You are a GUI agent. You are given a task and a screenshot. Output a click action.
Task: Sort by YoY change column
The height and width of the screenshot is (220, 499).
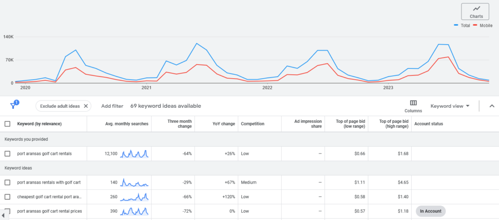pyautogui.click(x=225, y=124)
